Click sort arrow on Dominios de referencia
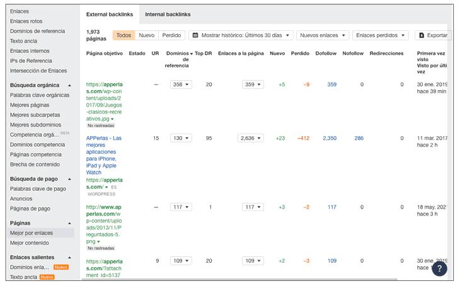460x286 pixels. (192, 54)
